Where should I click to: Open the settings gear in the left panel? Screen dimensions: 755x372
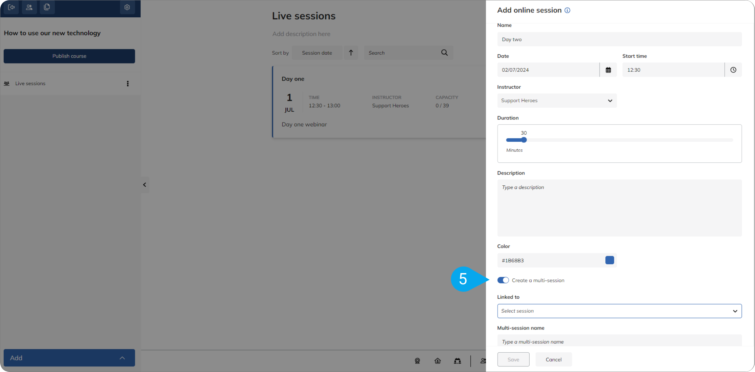[x=127, y=7]
